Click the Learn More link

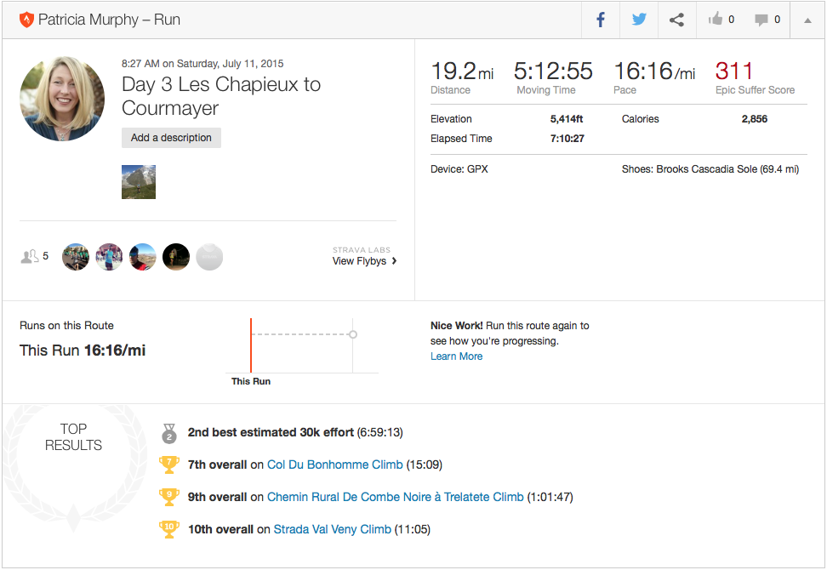coord(456,356)
